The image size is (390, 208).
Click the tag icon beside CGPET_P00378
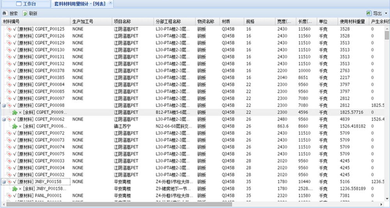click(9, 71)
